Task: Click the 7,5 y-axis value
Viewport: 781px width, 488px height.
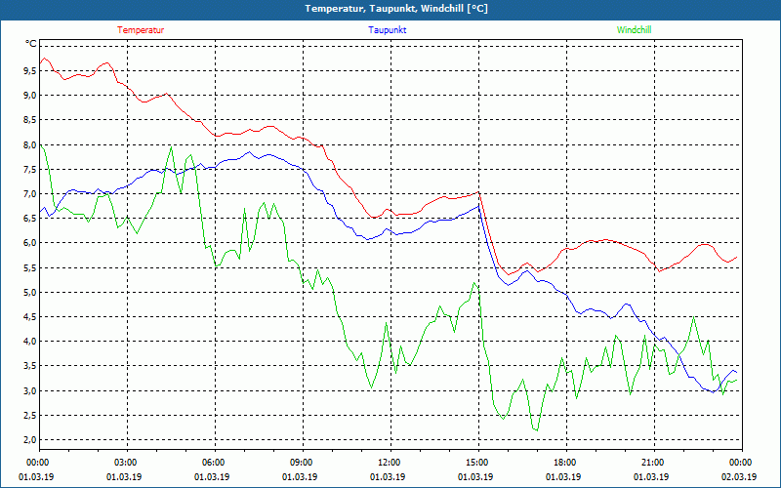Action: [x=30, y=169]
